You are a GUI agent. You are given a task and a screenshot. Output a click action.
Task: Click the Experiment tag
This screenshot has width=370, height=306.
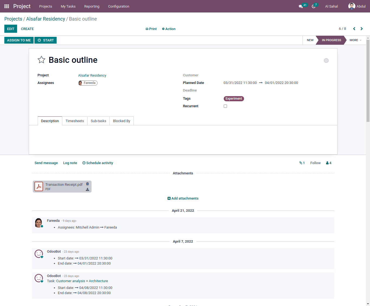pos(234,99)
